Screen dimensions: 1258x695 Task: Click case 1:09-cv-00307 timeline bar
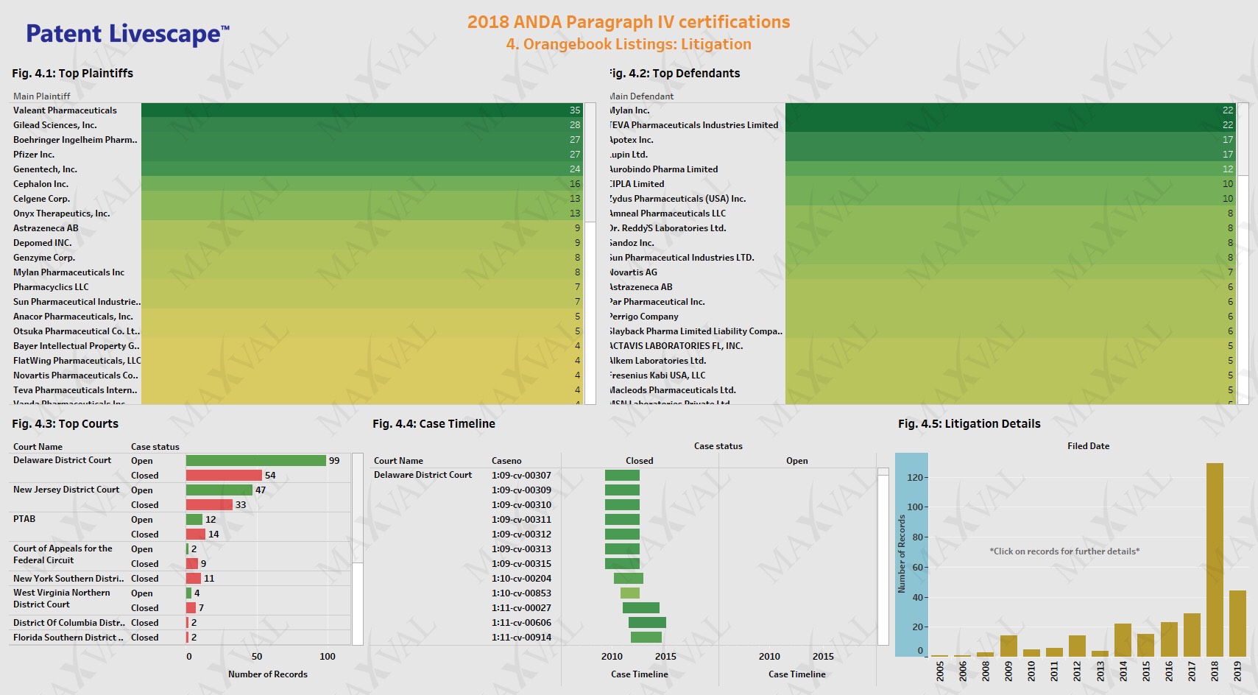pos(622,475)
